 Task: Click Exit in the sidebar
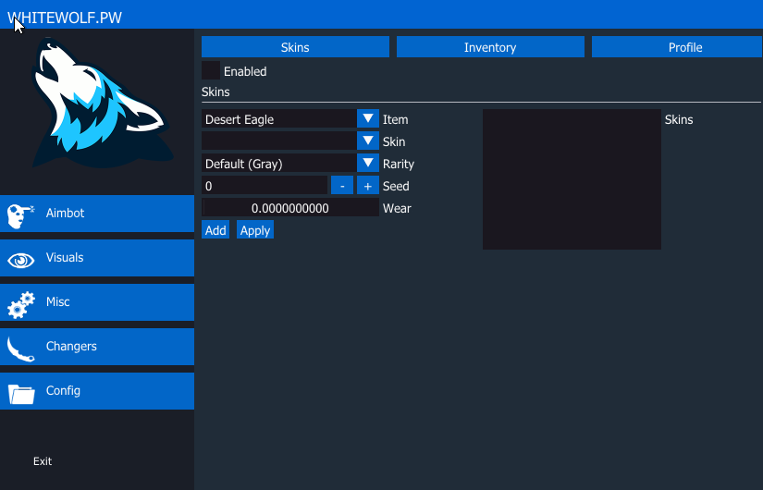(x=43, y=461)
